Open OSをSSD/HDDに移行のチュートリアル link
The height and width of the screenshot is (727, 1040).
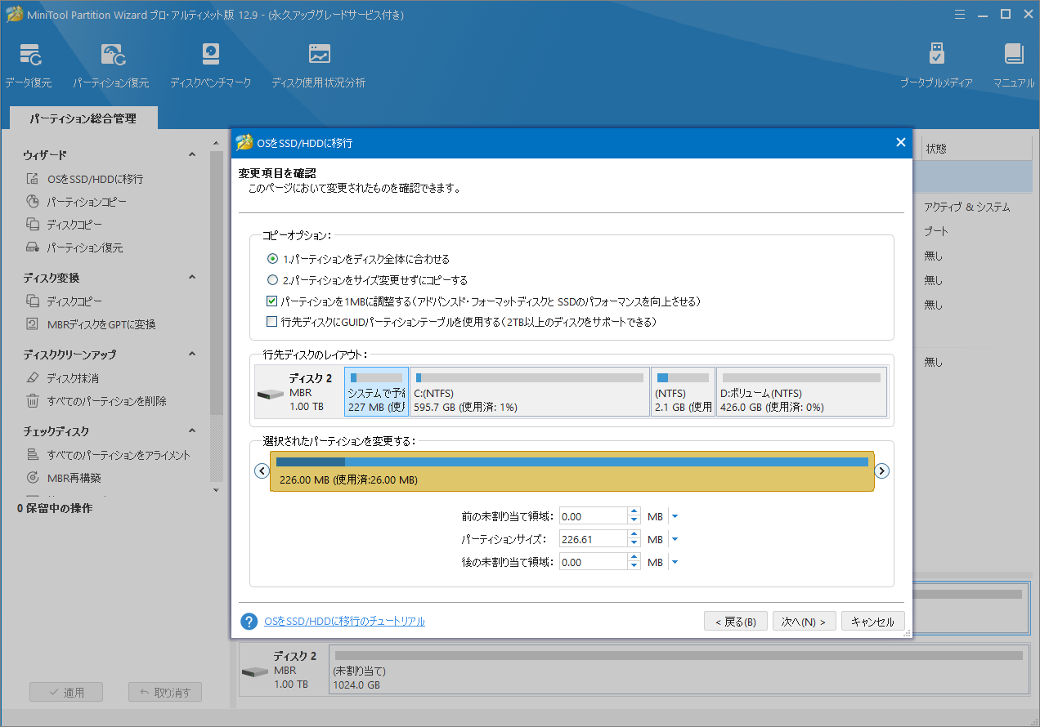click(345, 622)
